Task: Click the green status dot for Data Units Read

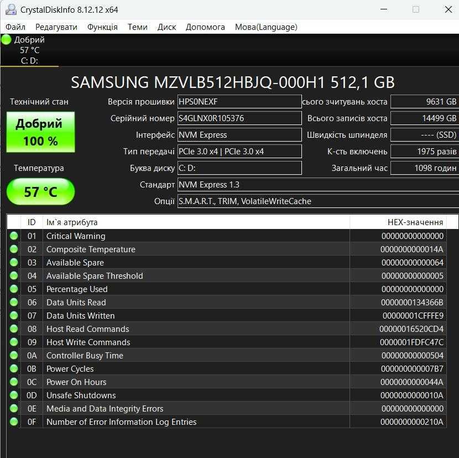Action: pos(14,302)
